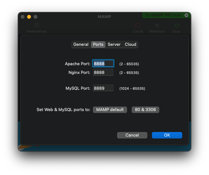Click the WebStart airplane icon

[x=157, y=25]
